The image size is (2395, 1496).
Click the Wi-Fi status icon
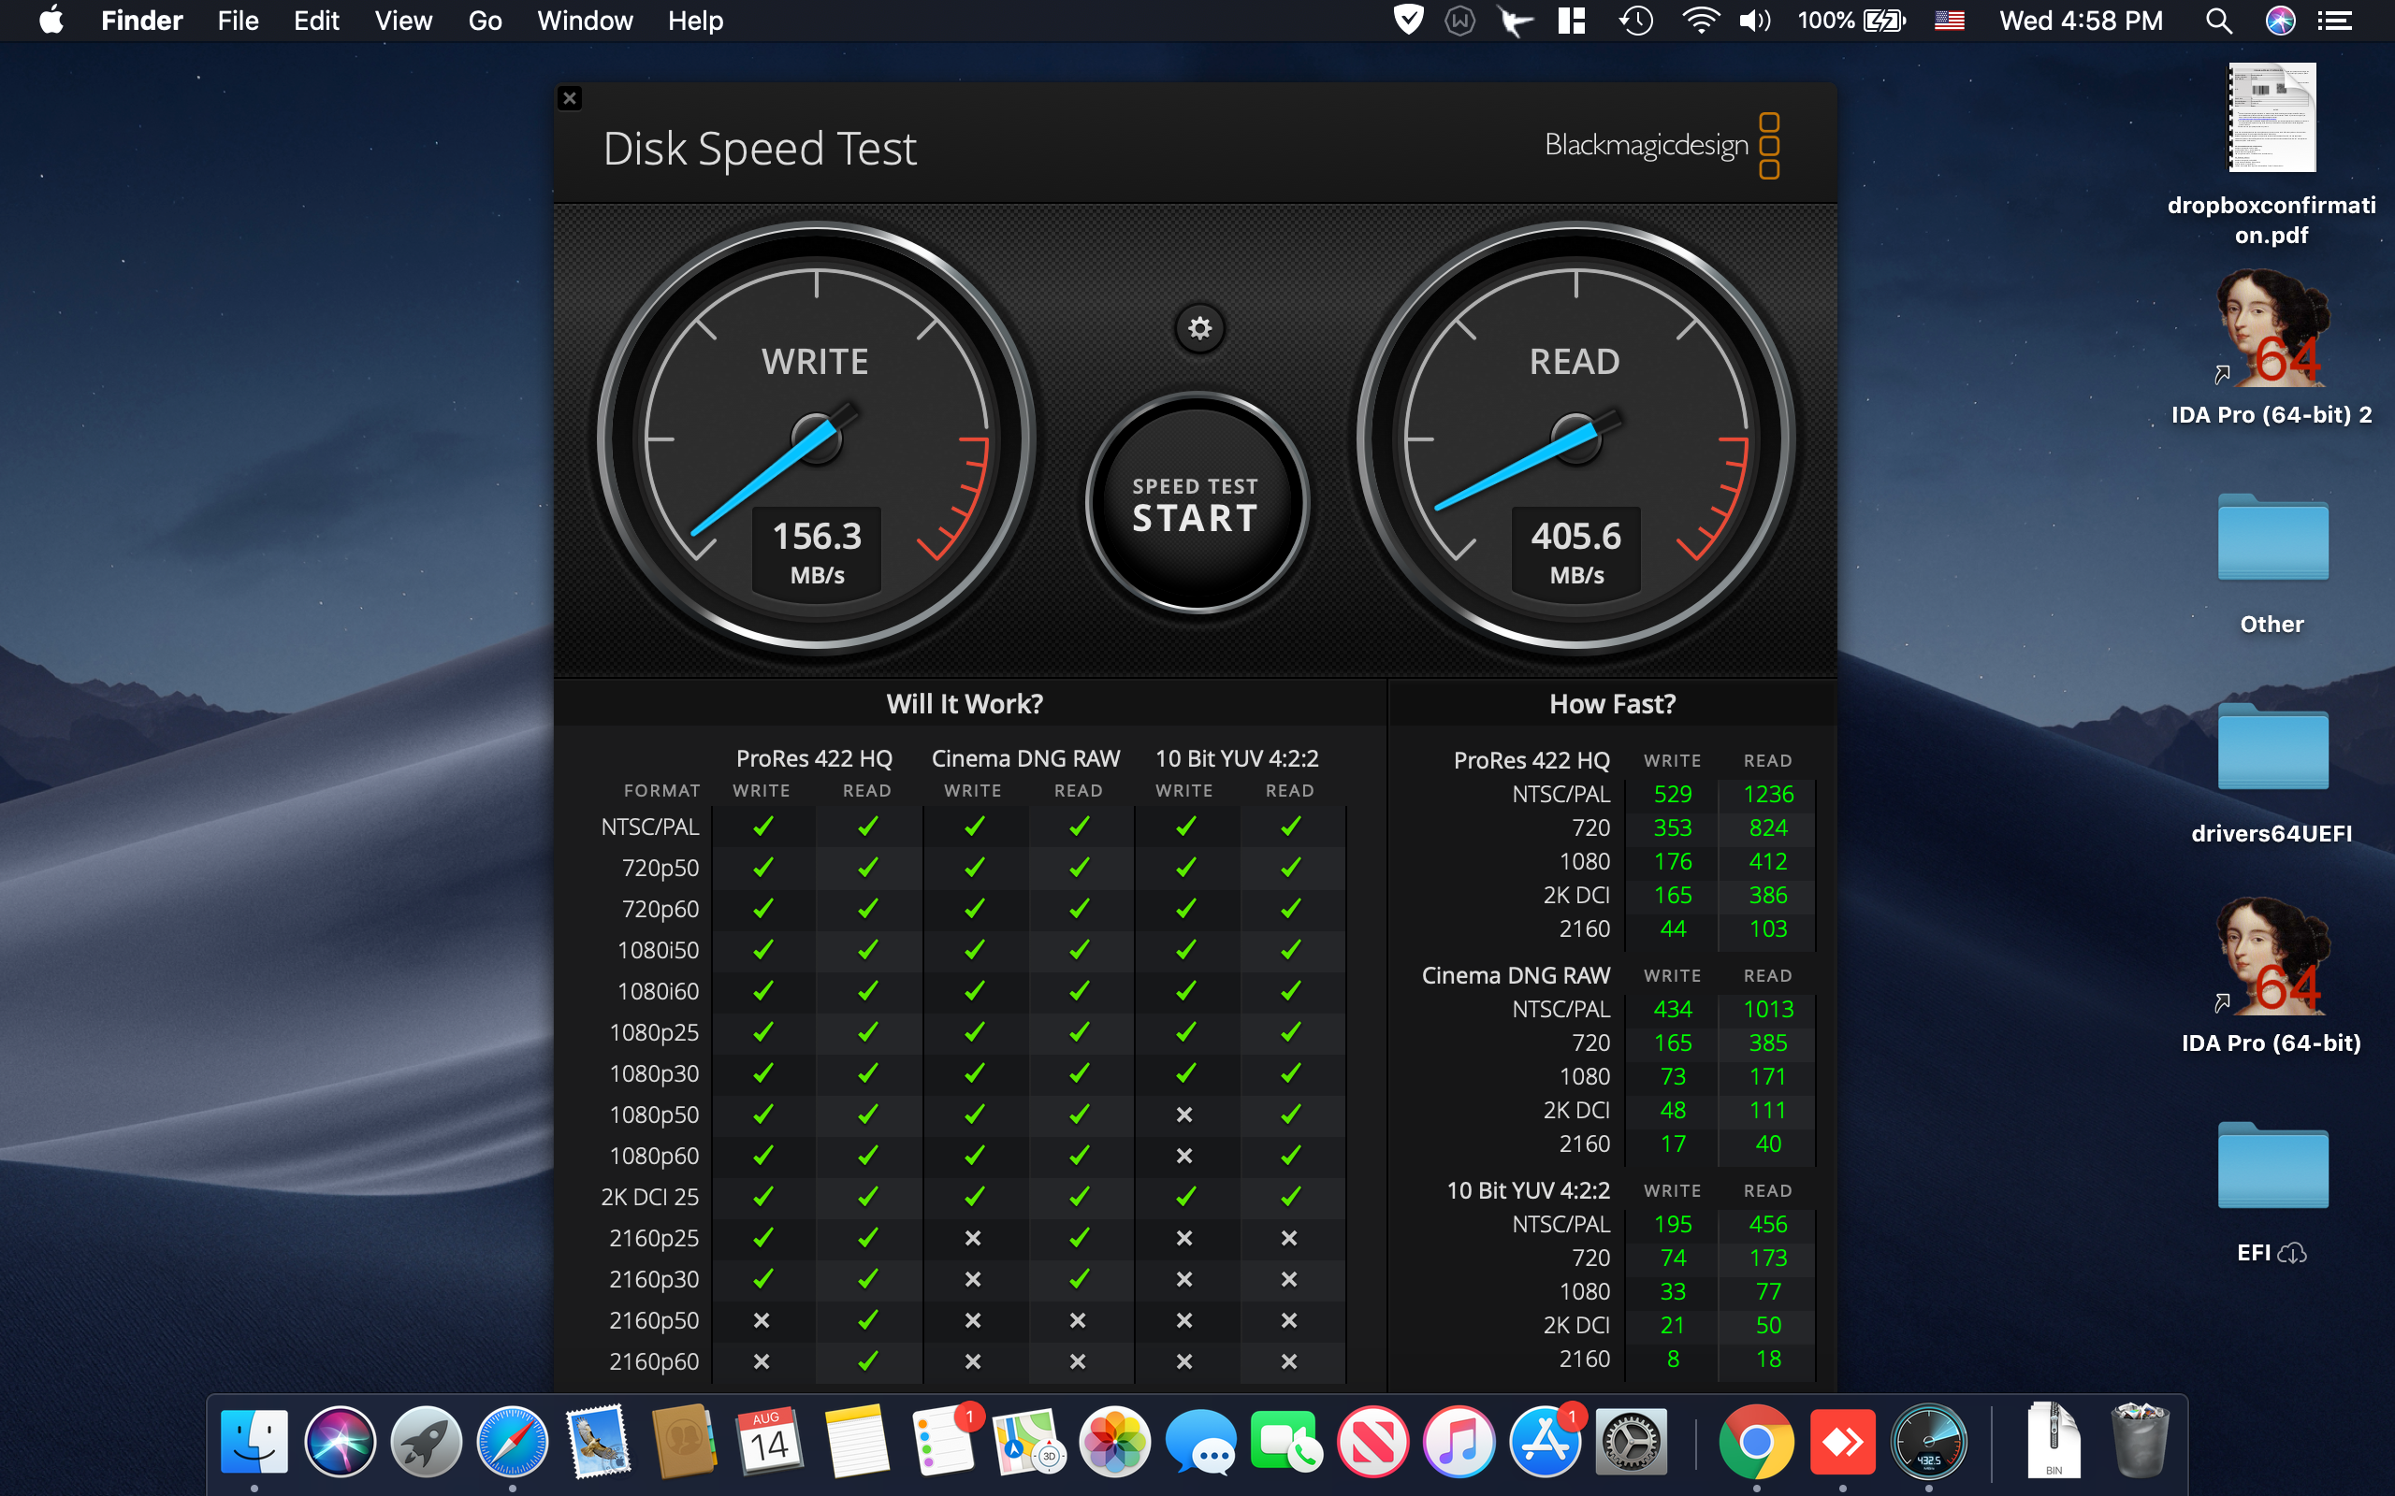point(1699,21)
